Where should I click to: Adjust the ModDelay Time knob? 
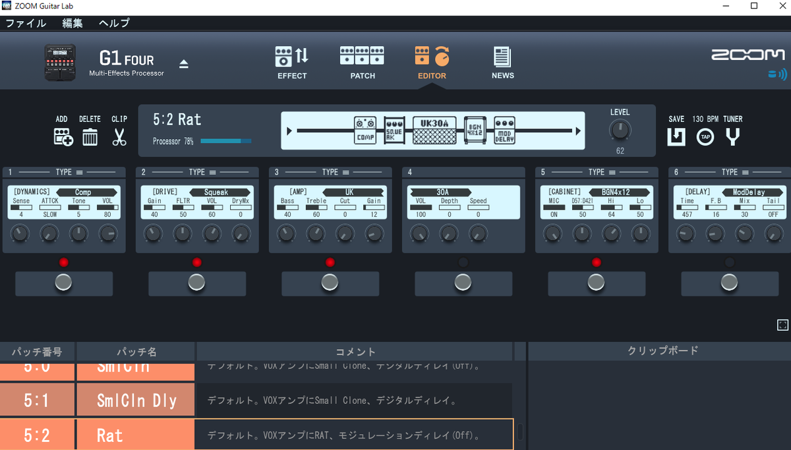click(x=687, y=233)
